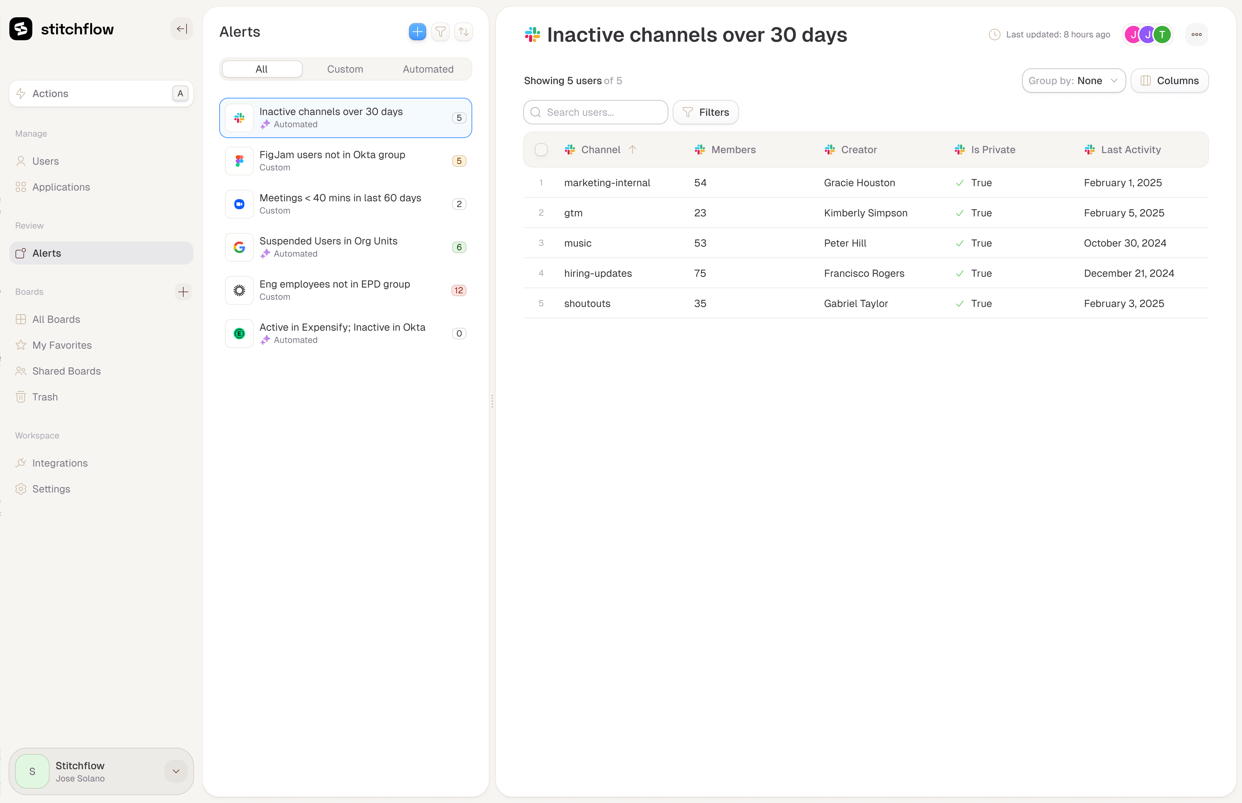
Task: Click the alerts sort arrows icon
Action: (463, 32)
